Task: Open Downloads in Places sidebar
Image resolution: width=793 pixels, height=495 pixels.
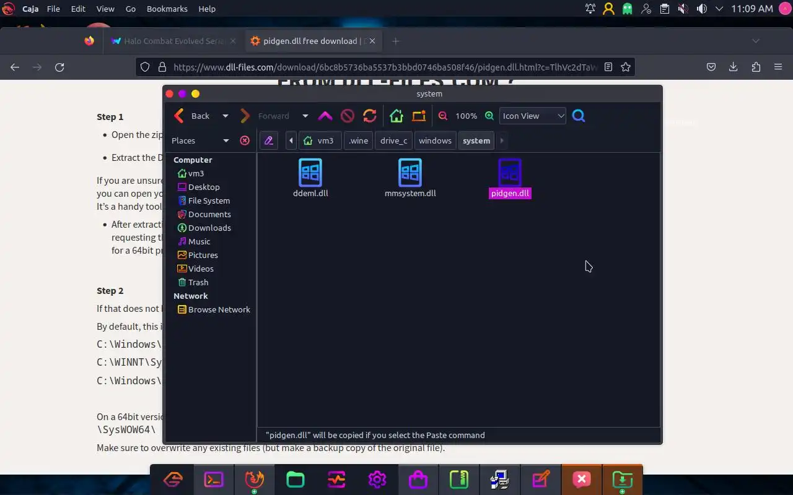Action: point(204,228)
